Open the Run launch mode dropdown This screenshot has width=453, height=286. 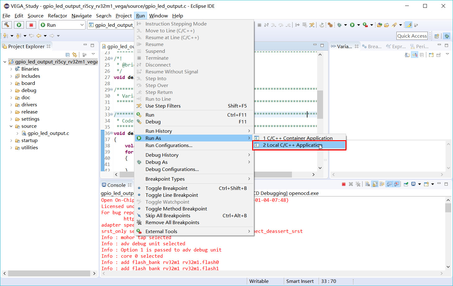62,25
